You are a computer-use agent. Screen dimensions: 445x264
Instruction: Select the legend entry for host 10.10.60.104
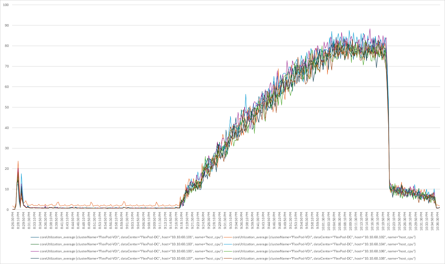coord(319,244)
